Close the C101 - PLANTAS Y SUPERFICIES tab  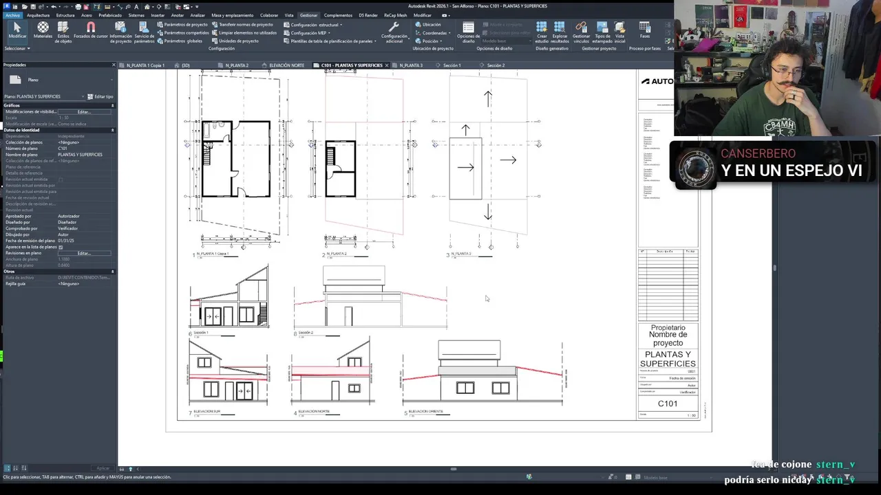pos(387,65)
